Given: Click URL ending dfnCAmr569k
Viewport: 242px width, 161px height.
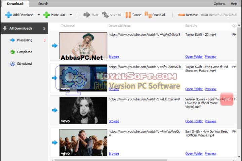Looking at the screenshot, I should point(145,67).
